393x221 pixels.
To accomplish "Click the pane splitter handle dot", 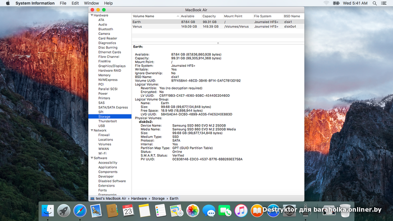I will pyautogui.click(x=218, y=43).
